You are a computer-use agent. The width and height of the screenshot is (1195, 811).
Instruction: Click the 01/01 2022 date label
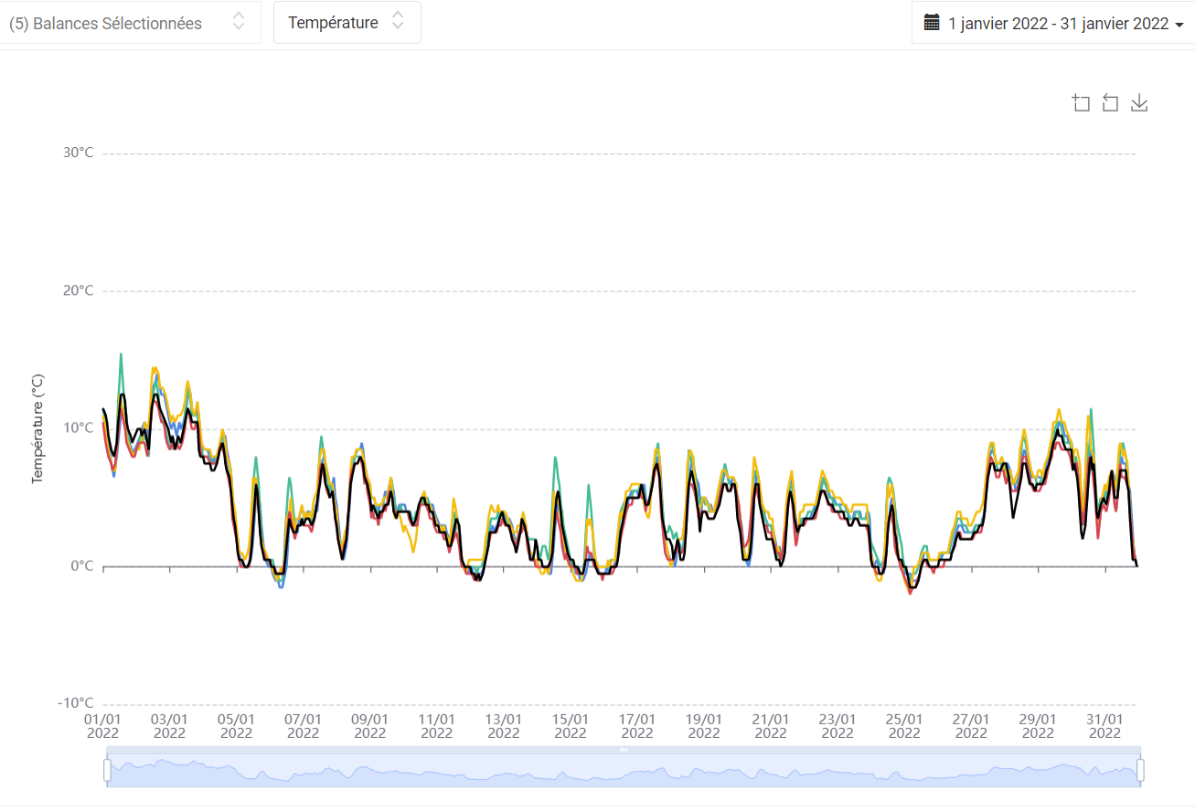pyautogui.click(x=102, y=726)
